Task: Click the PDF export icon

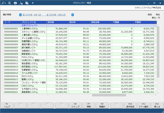Action: [21, 3]
